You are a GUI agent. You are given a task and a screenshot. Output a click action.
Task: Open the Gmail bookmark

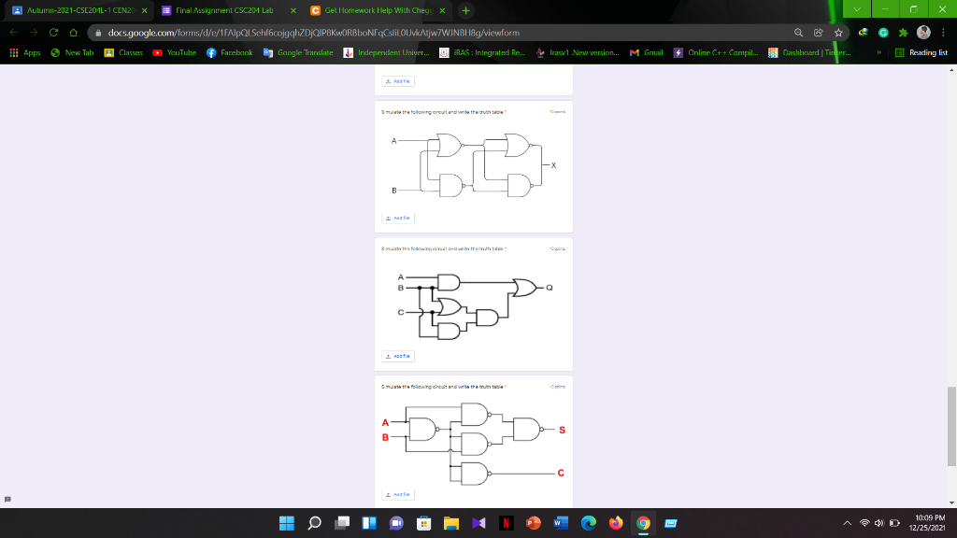pos(646,52)
